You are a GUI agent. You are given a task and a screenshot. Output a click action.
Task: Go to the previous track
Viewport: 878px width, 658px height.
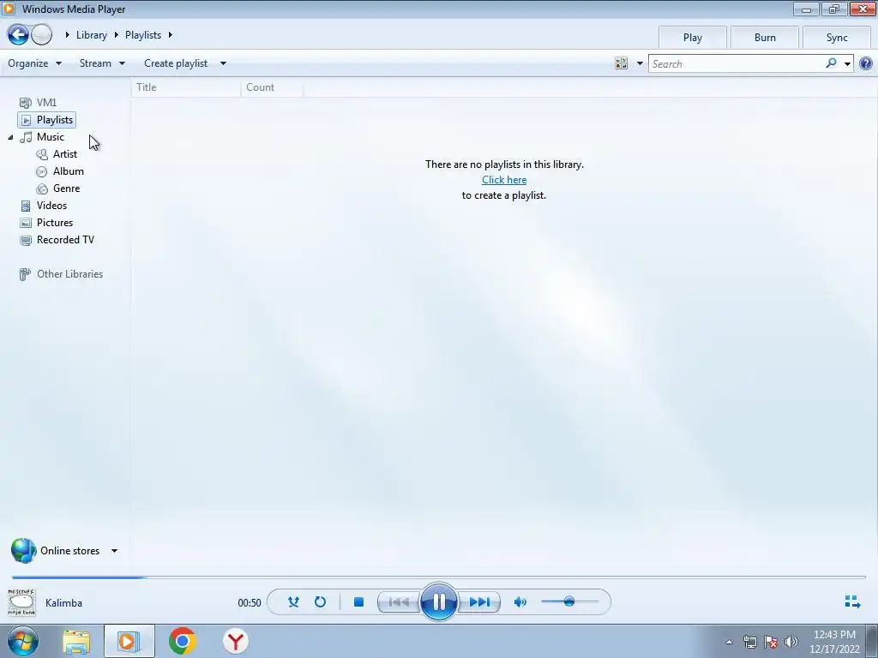(x=399, y=602)
